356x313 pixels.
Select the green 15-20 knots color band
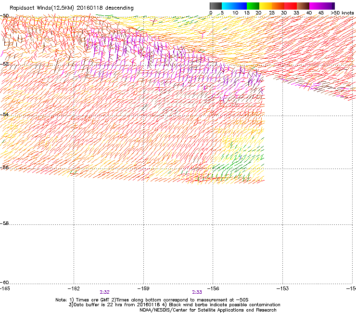pyautogui.click(x=253, y=6)
